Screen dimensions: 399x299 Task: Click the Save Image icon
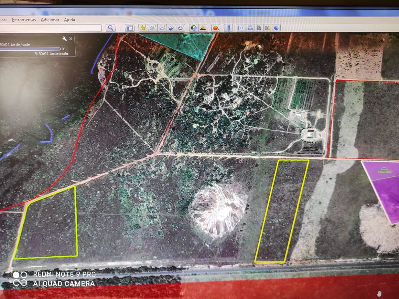pyautogui.click(x=259, y=28)
